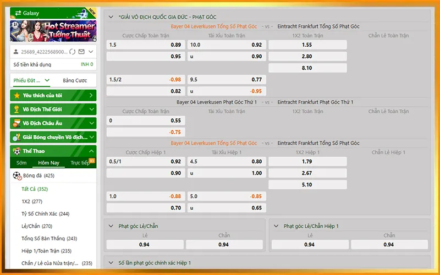Image resolution: width=440 pixels, height=275 pixels.
Task: Open the Phiếu Đặt dropdown arrow
Action: (x=47, y=80)
